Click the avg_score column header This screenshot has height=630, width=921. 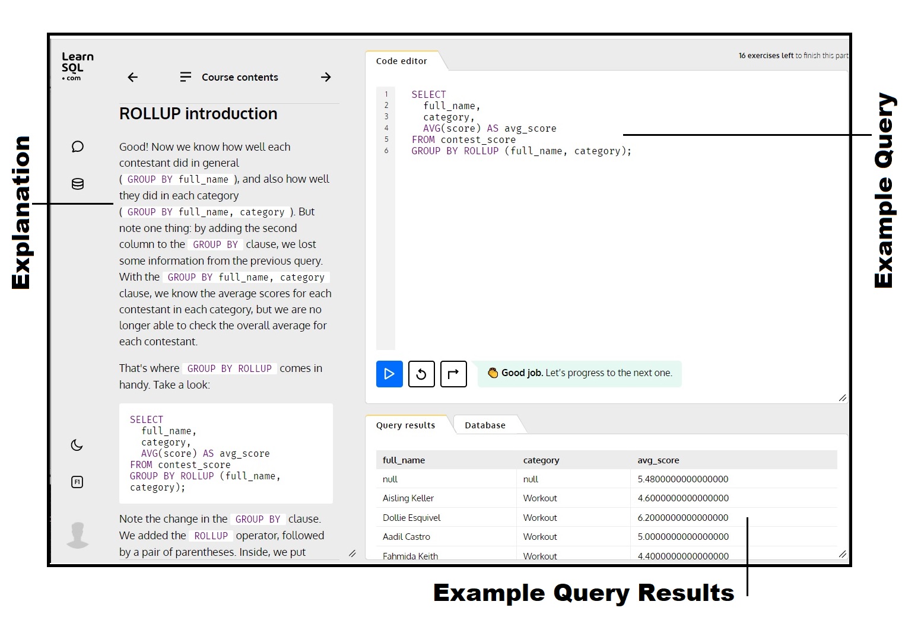[659, 460]
